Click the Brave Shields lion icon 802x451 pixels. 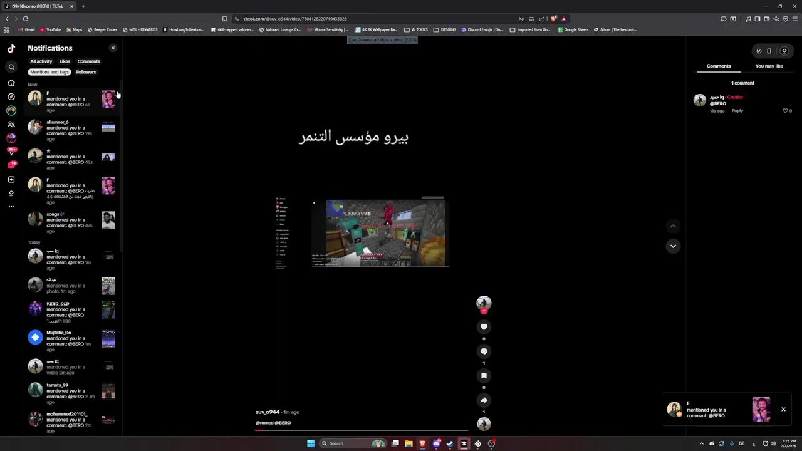point(554,19)
